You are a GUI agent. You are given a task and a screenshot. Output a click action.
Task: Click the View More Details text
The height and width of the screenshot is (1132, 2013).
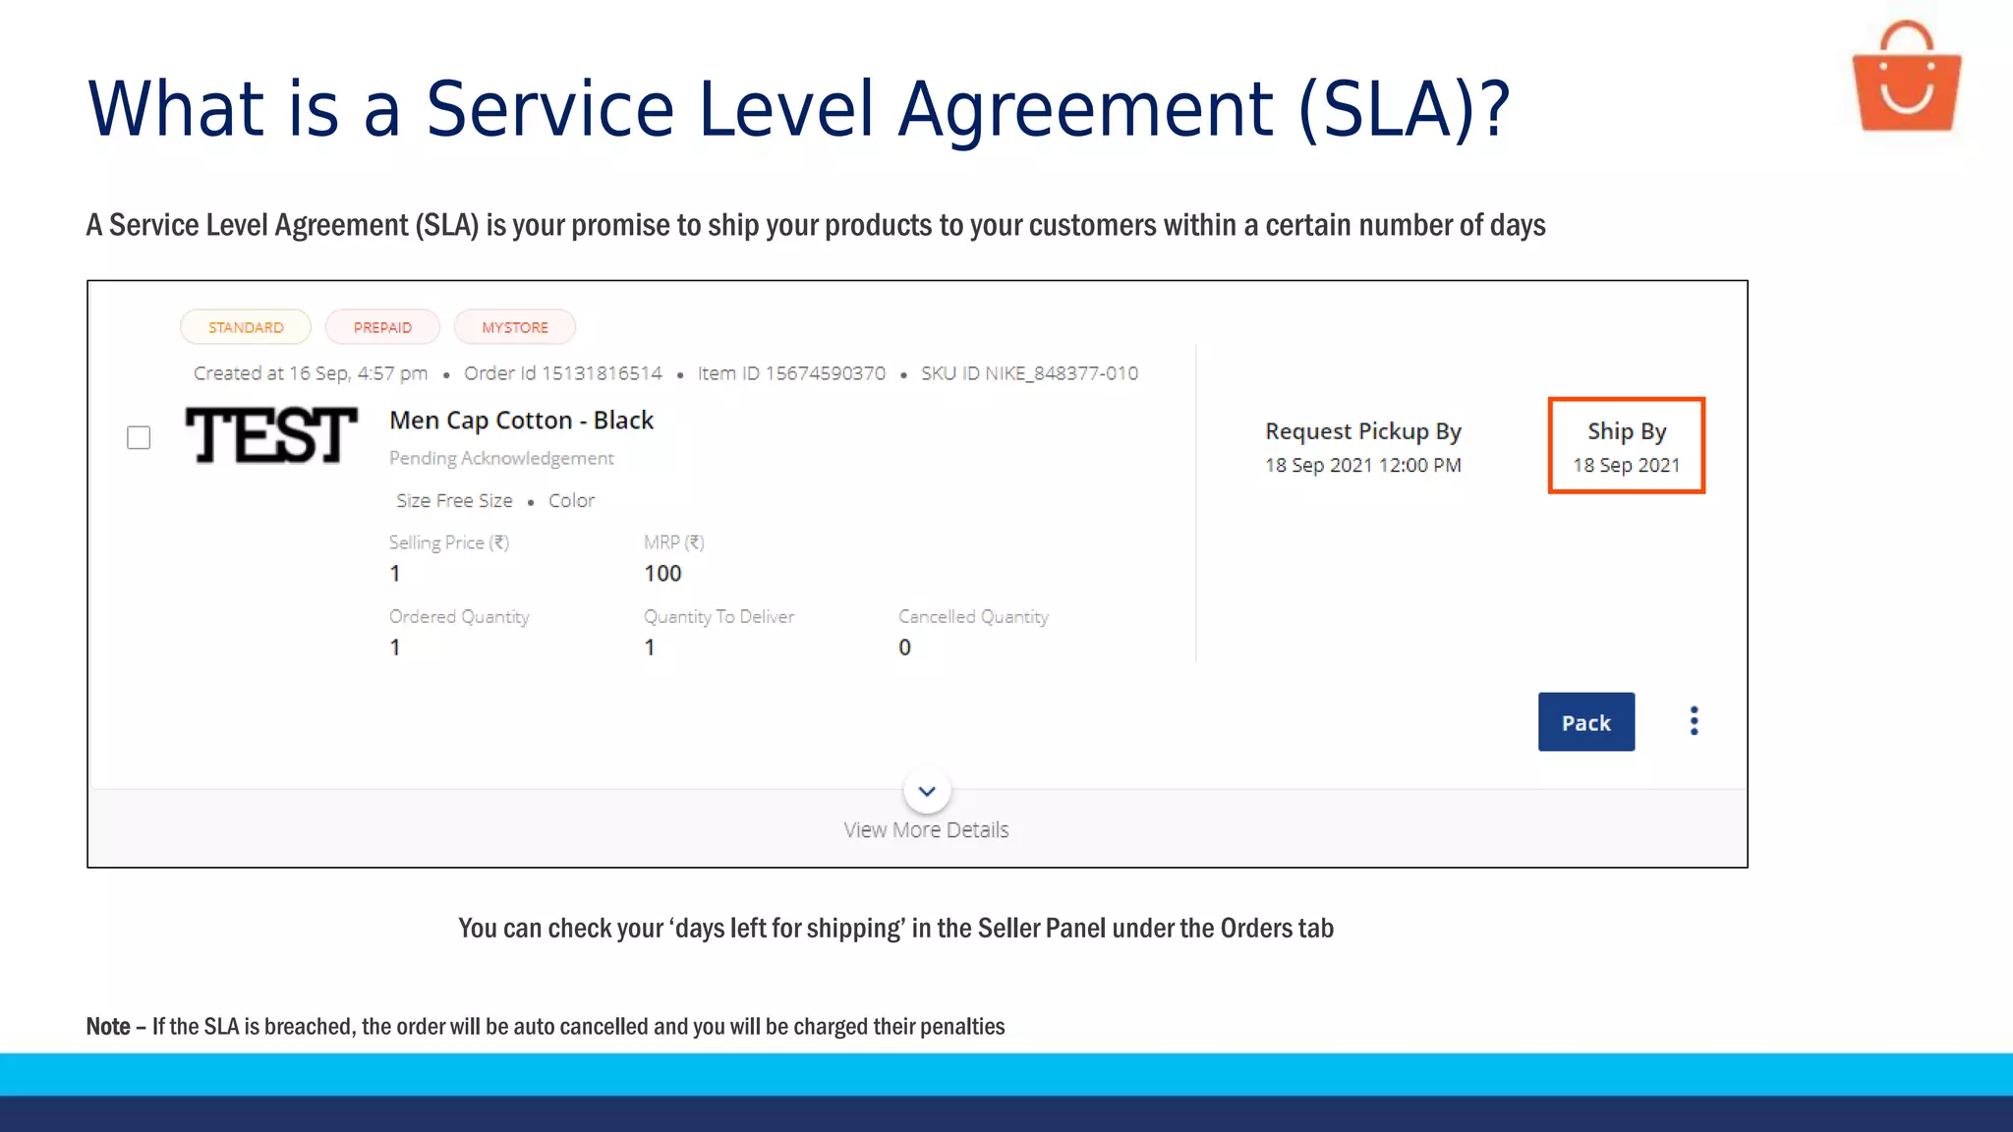tap(926, 830)
